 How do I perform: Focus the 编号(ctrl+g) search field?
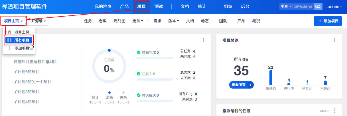303,6
